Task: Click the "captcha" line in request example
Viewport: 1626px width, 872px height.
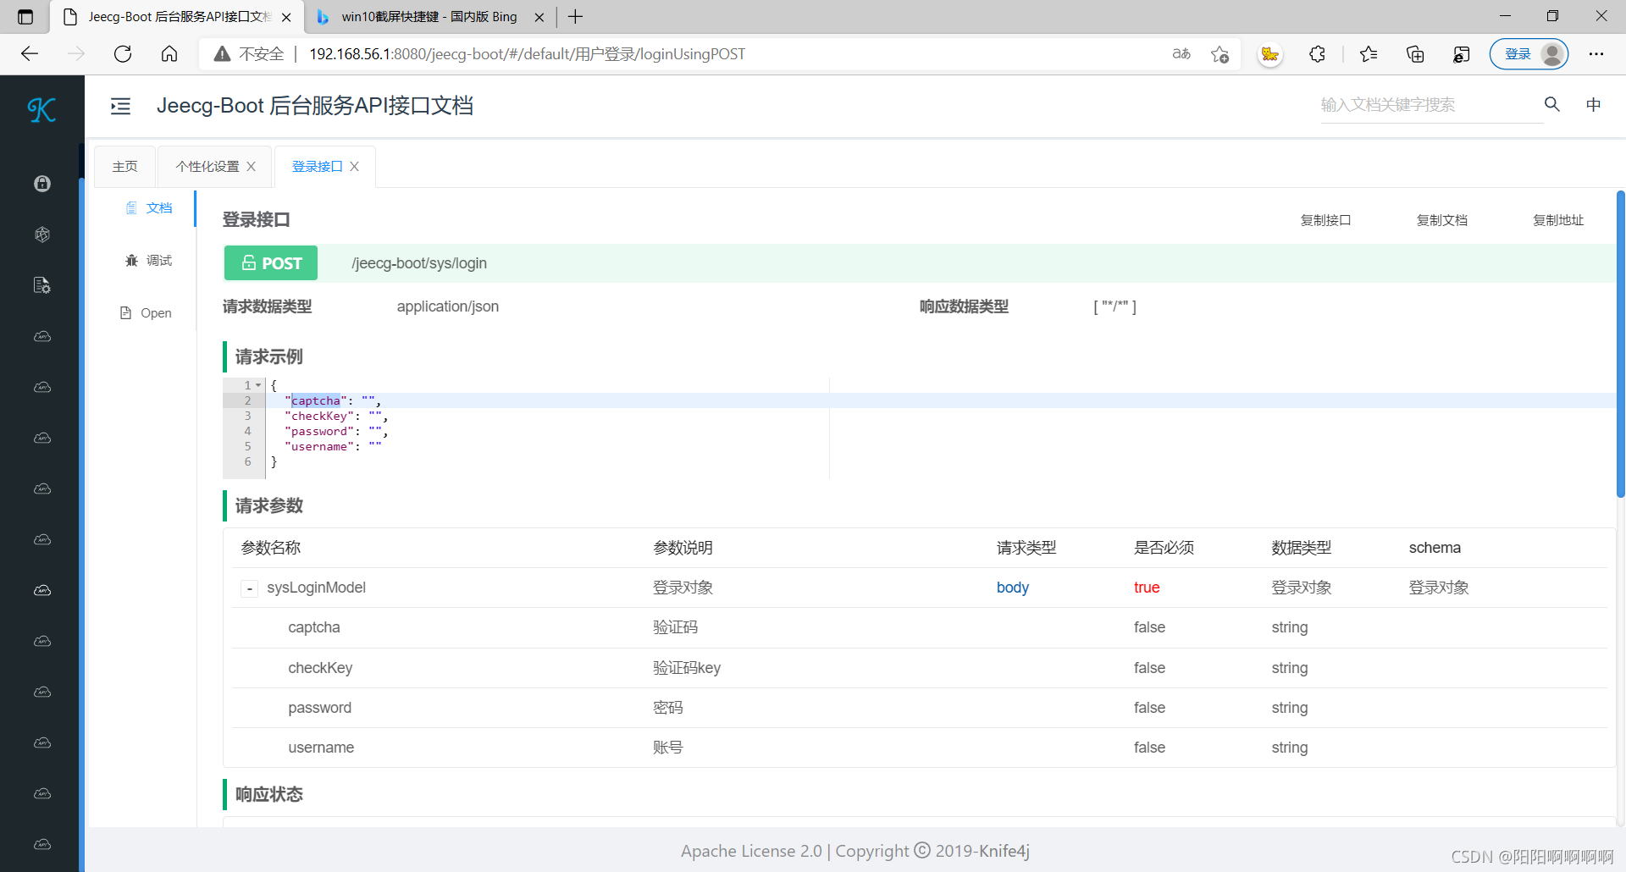Action: (x=333, y=400)
